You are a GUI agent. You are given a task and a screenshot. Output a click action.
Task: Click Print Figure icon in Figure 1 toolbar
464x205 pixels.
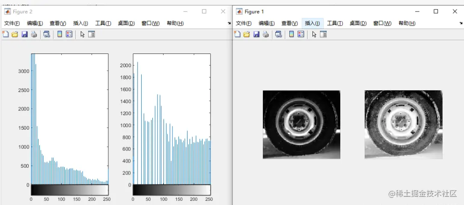266,34
